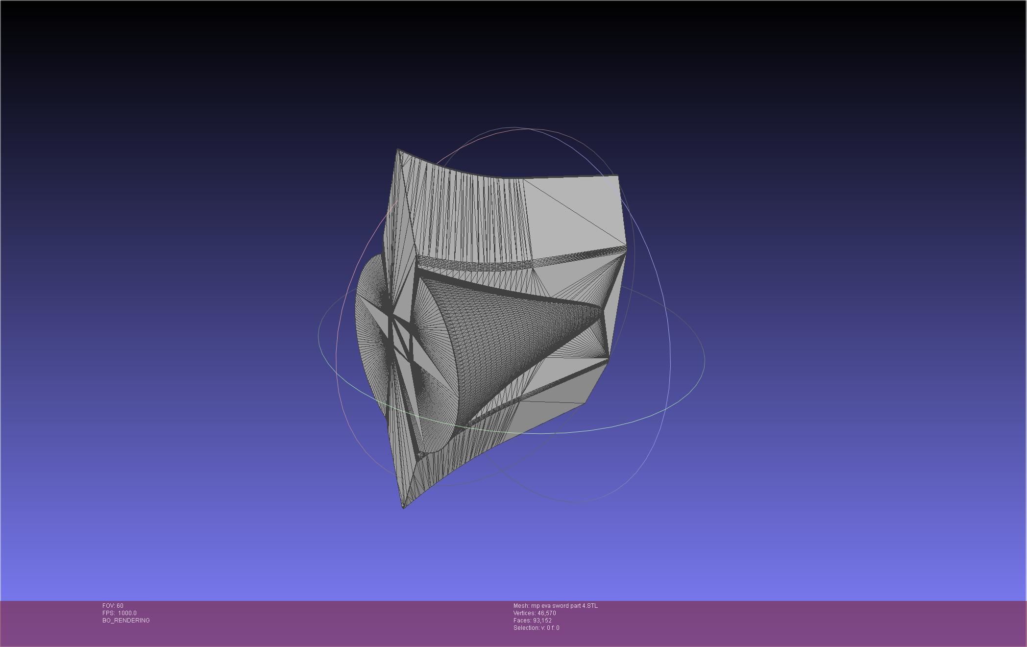The height and width of the screenshot is (647, 1027).
Task: Click the Selection: v: 0 f: 0 text
Action: pos(536,628)
